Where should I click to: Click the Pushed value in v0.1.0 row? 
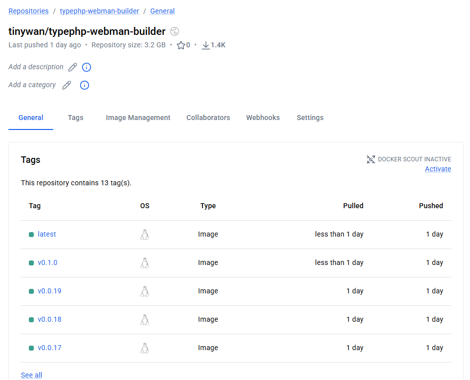pyautogui.click(x=435, y=262)
